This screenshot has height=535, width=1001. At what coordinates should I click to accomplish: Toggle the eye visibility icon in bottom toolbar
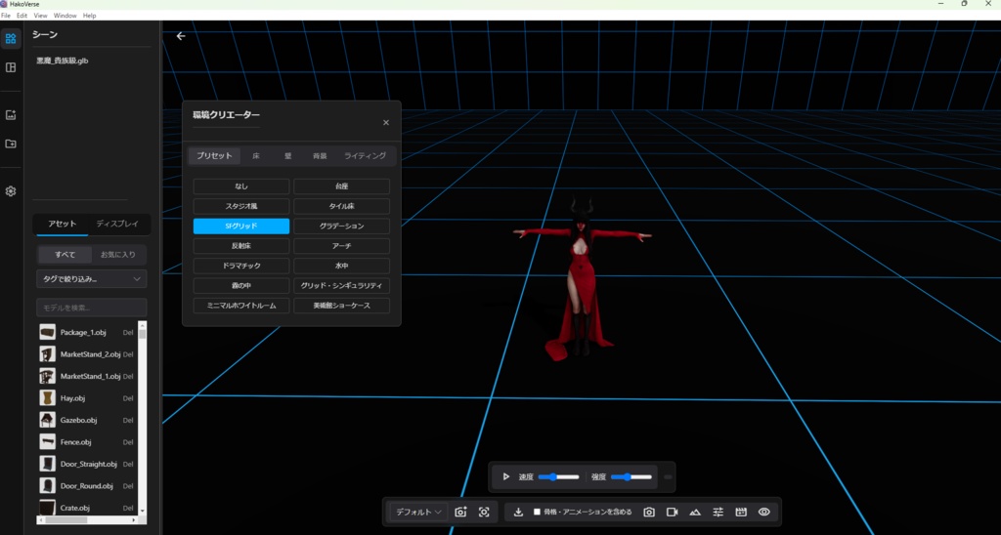click(764, 512)
